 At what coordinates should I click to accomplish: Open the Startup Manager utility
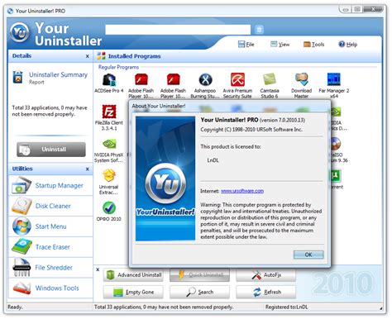50,185
